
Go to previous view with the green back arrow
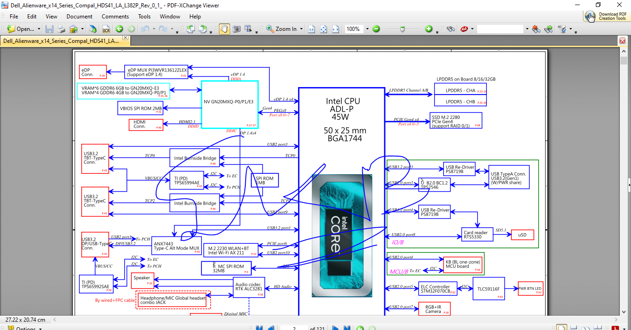click(119, 29)
